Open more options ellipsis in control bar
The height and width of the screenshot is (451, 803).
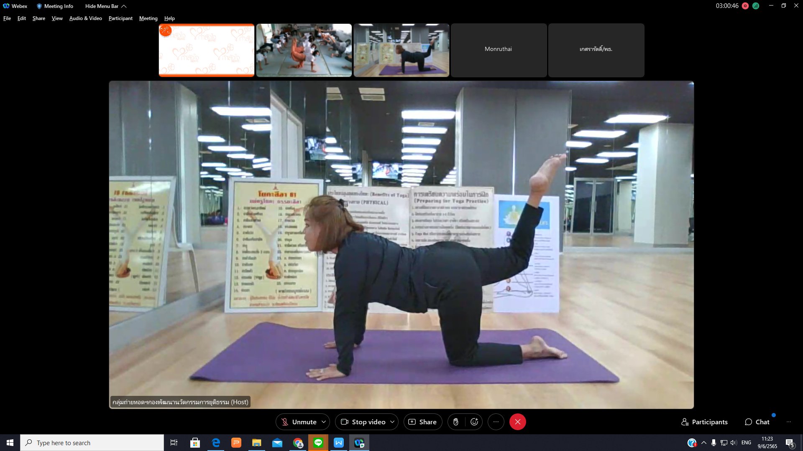[x=496, y=422]
